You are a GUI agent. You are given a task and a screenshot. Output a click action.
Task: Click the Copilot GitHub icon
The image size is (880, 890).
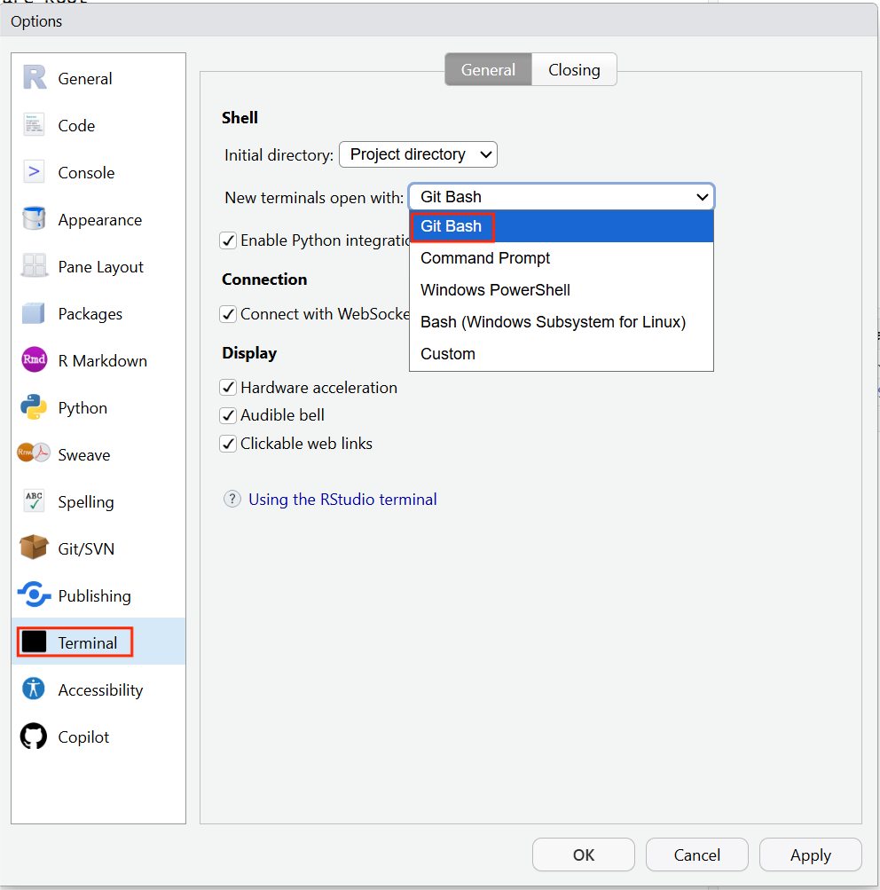point(34,736)
